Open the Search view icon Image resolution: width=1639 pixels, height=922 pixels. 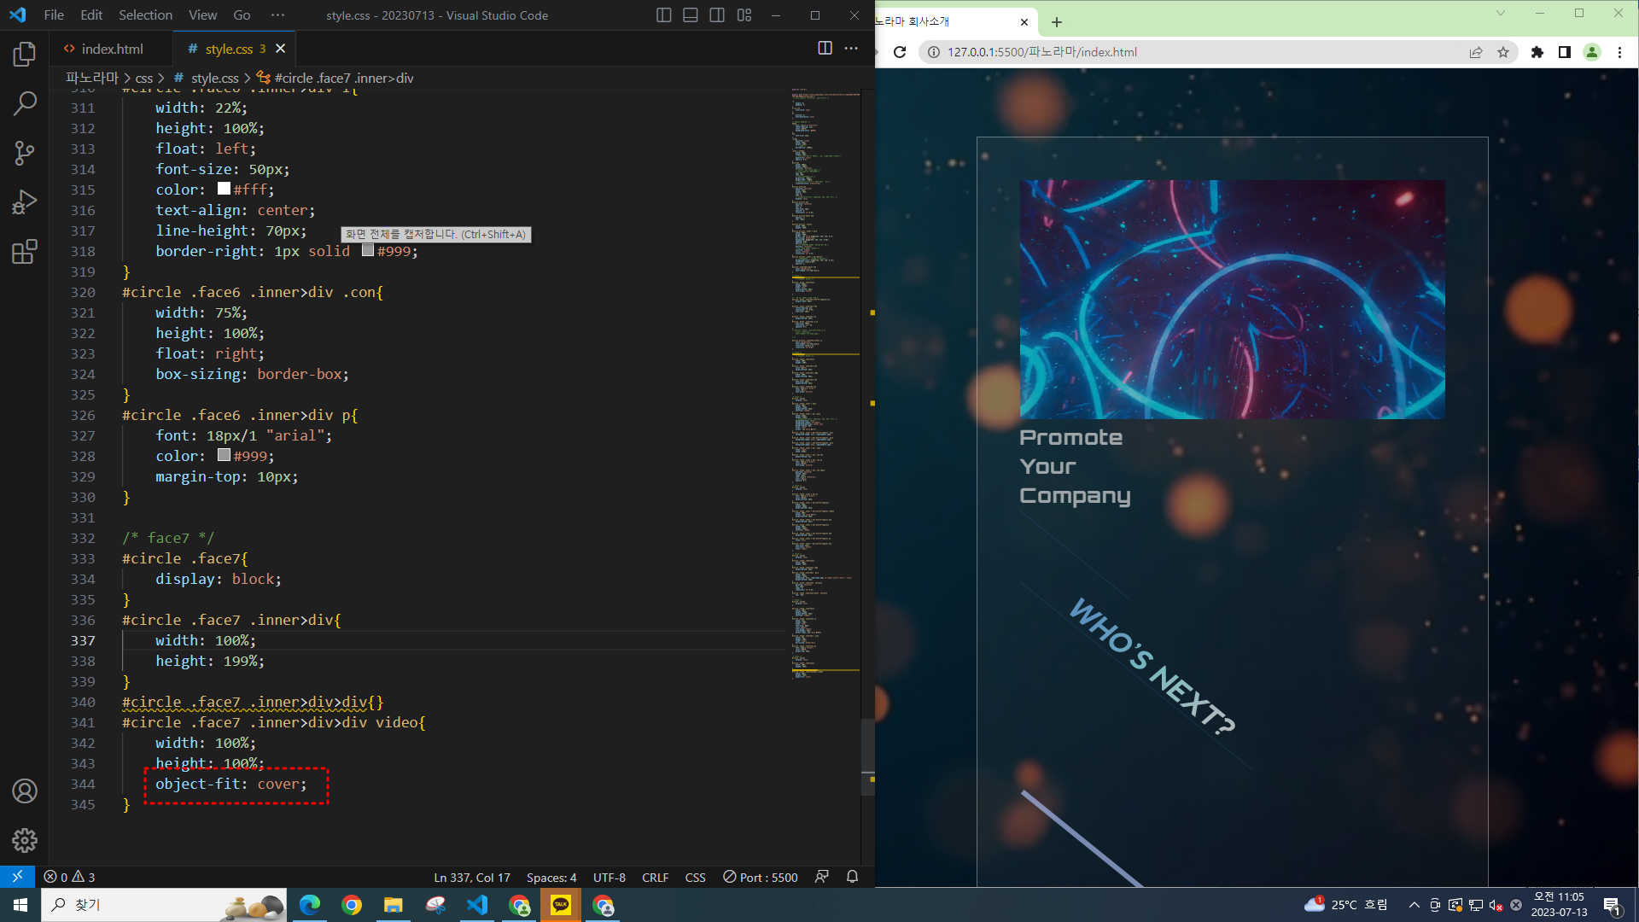pos(25,104)
